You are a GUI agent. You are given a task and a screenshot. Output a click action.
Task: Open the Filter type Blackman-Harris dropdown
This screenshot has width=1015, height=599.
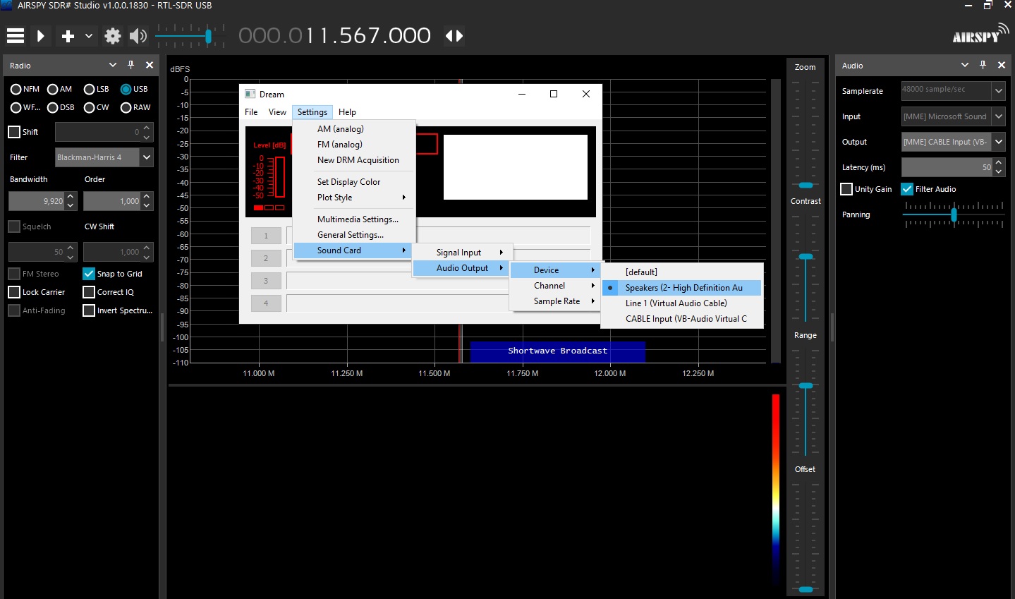click(x=104, y=157)
